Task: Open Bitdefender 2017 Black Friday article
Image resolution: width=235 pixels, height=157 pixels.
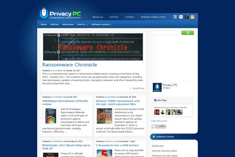Action: pos(66,147)
